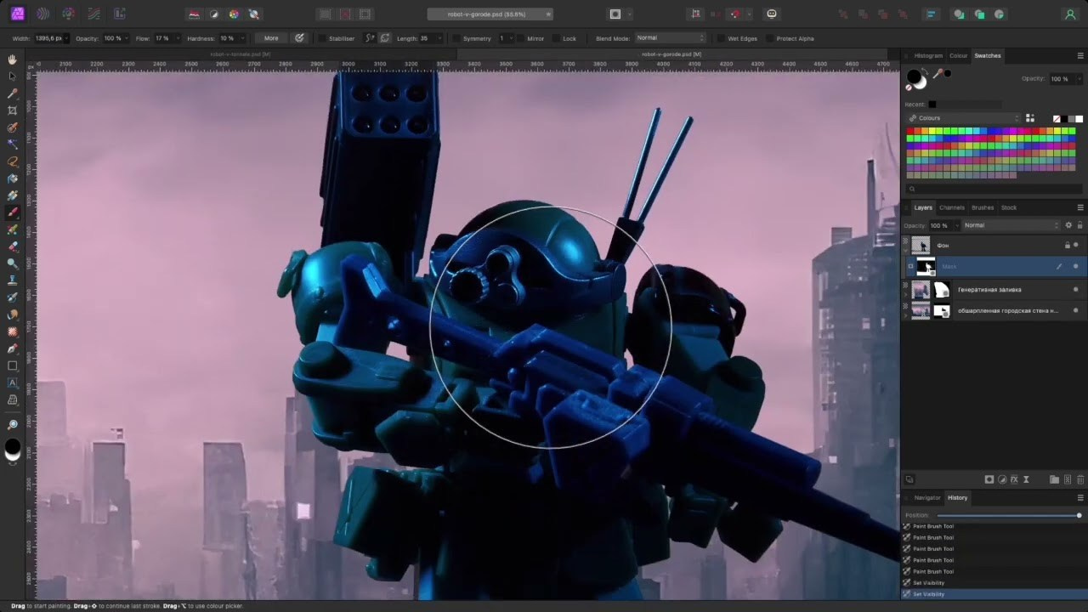
Task: Select the Фон layer thumbnail
Action: coord(921,245)
